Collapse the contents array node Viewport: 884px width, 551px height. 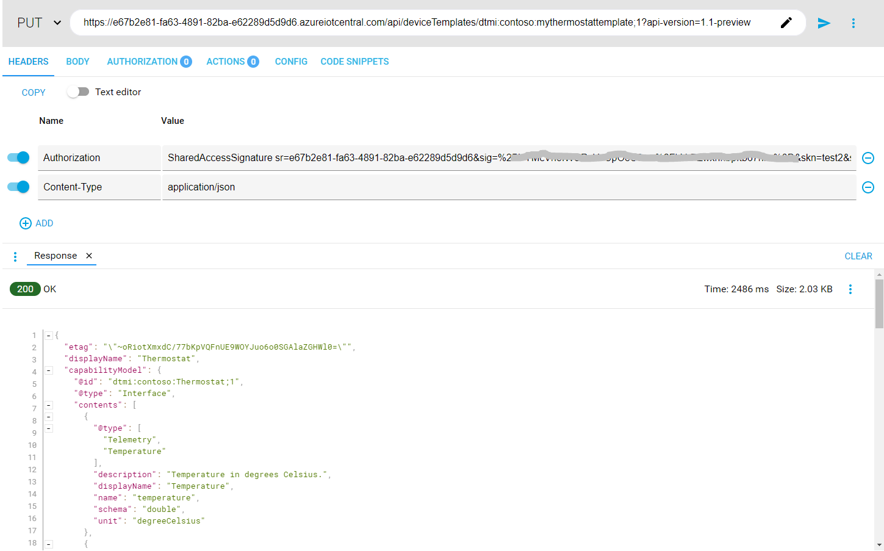(x=49, y=405)
